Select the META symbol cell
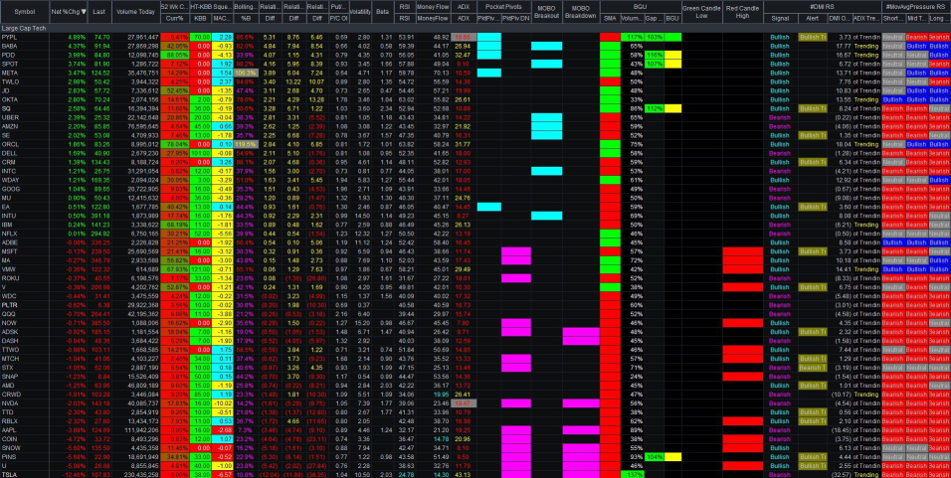Viewport: 951px width, 478px height. click(24, 73)
